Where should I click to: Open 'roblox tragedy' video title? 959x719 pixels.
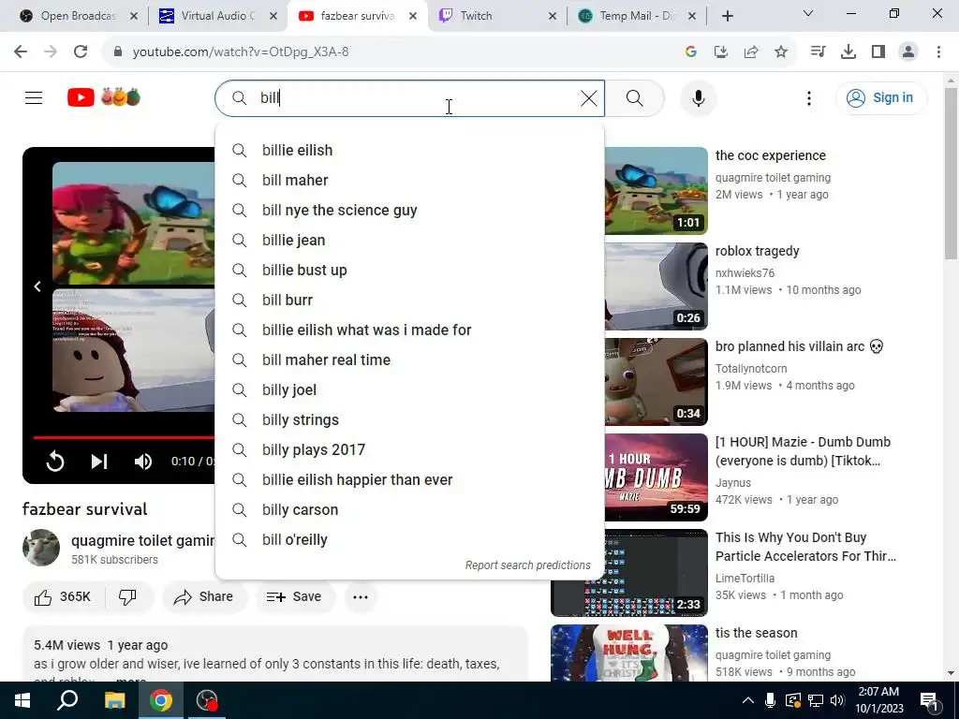click(757, 251)
